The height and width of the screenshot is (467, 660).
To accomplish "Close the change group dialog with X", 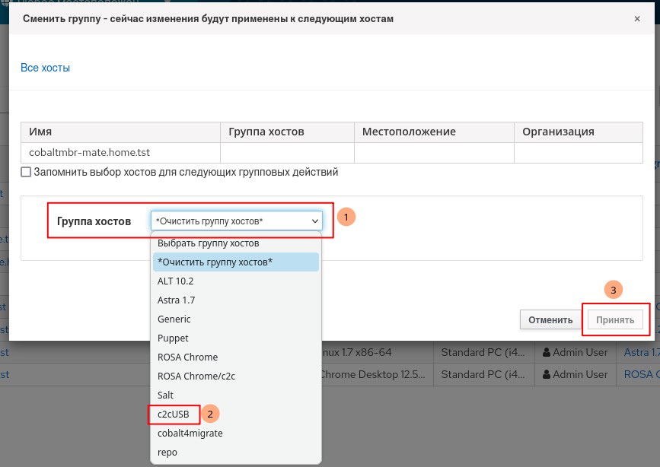I will tap(636, 18).
